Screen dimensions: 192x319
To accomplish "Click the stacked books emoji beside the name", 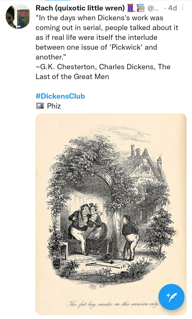I will [140, 8].
